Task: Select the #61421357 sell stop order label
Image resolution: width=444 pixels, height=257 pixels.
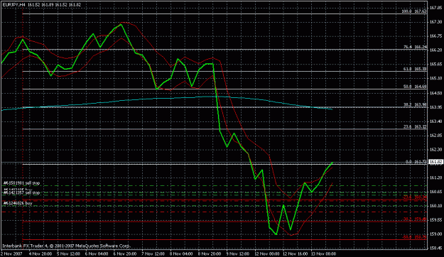Action: (x=21, y=193)
